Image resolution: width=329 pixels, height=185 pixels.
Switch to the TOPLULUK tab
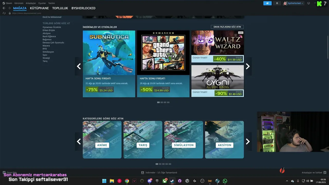pos(60,8)
